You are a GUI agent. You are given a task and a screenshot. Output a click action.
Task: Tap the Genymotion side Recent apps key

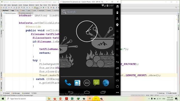(118, 68)
